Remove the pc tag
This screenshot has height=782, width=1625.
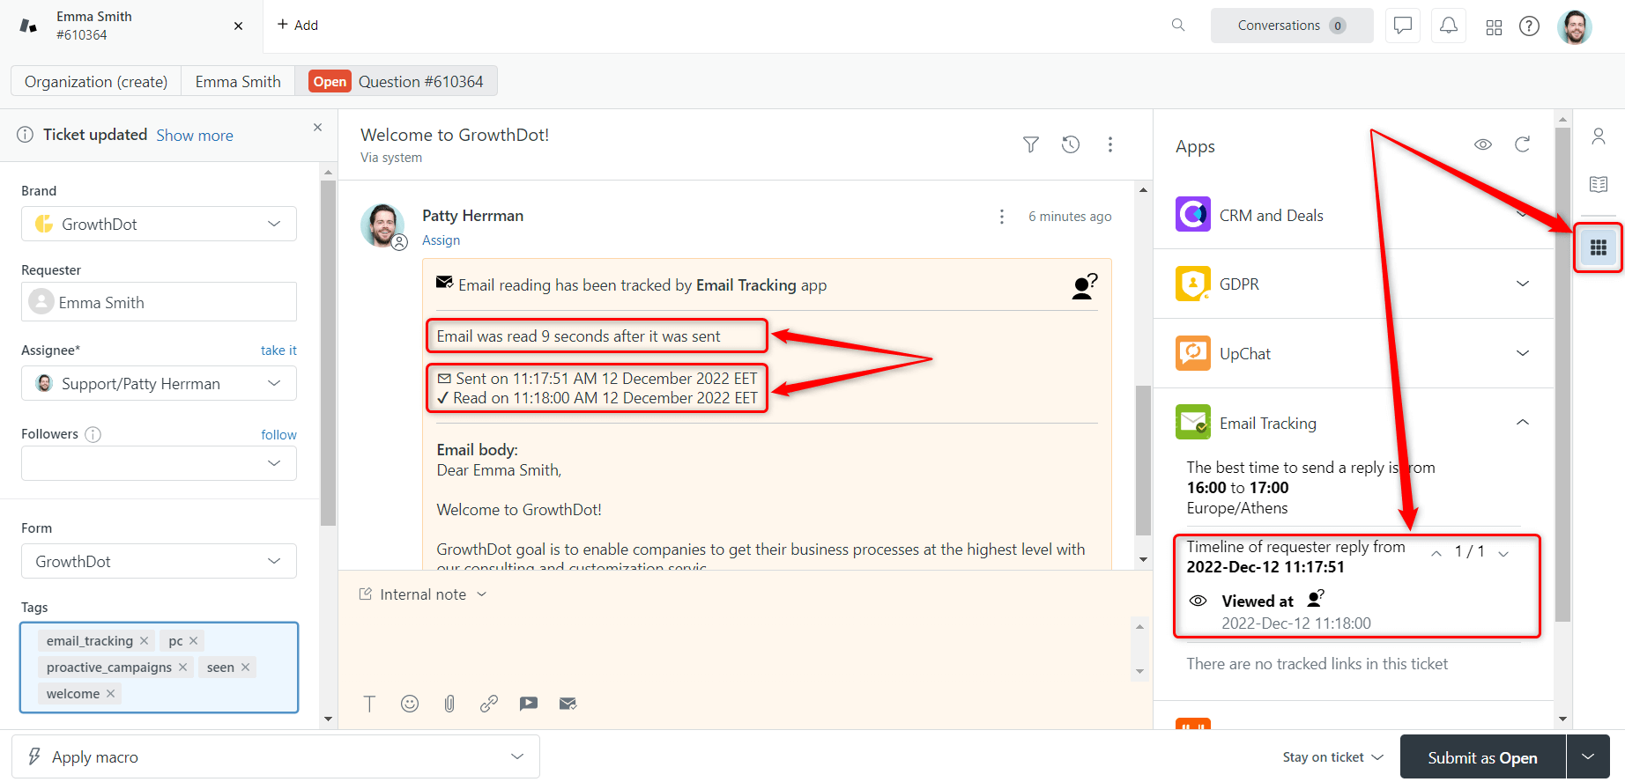[194, 641]
